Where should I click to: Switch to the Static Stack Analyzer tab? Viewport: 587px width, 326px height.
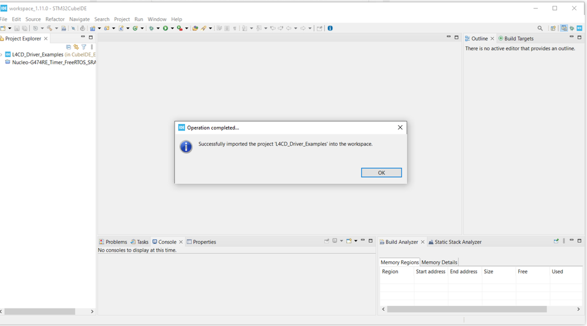(455, 242)
